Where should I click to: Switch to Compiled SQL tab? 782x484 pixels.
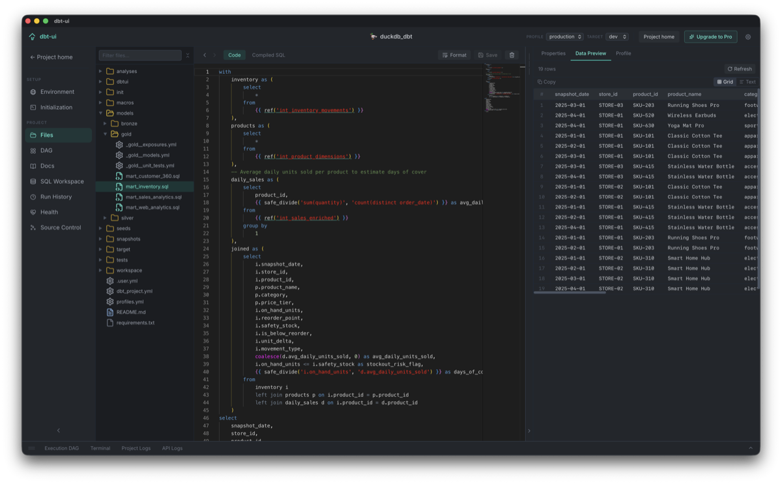(x=268, y=55)
